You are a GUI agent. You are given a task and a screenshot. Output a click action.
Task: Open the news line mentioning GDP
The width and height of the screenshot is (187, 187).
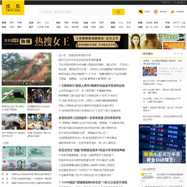point(85,91)
